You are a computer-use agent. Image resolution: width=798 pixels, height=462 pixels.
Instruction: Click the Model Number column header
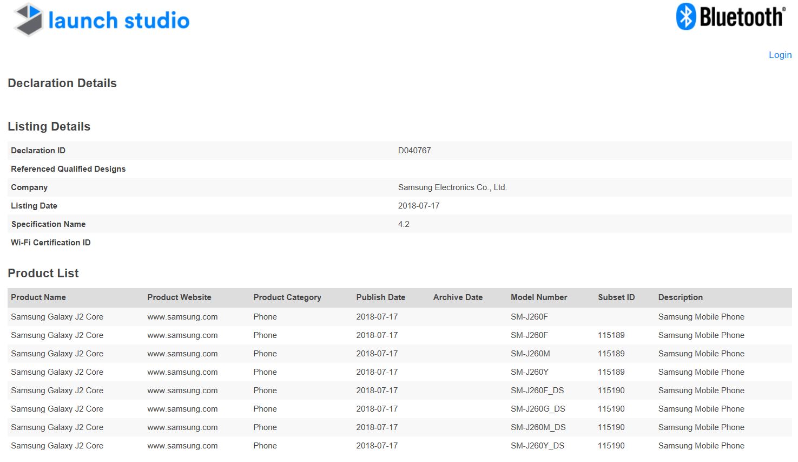coord(539,297)
